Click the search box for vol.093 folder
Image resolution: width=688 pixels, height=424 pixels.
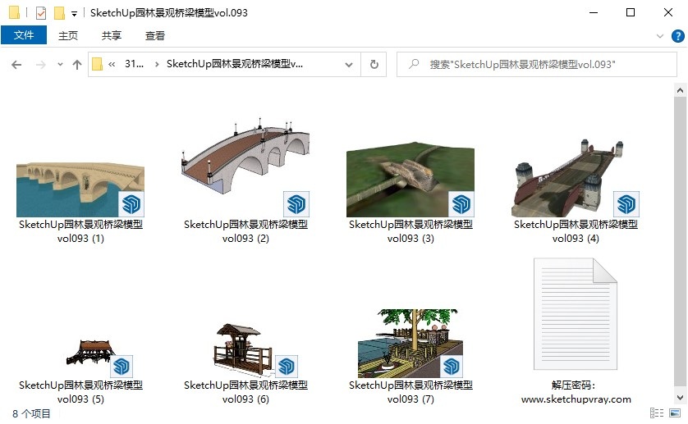[x=537, y=65]
